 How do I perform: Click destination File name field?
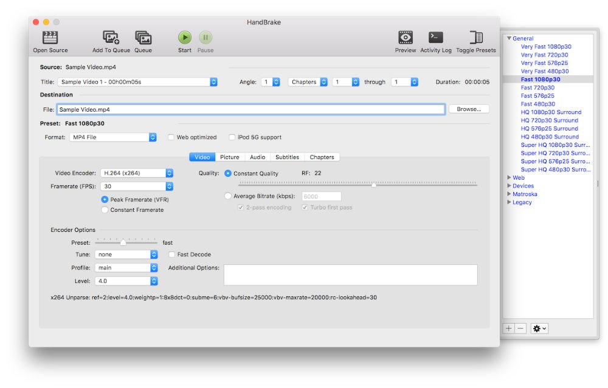tap(251, 109)
